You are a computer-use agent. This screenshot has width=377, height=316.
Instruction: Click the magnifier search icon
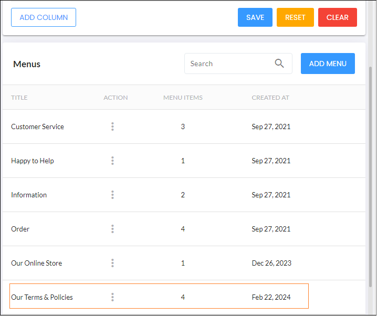279,64
